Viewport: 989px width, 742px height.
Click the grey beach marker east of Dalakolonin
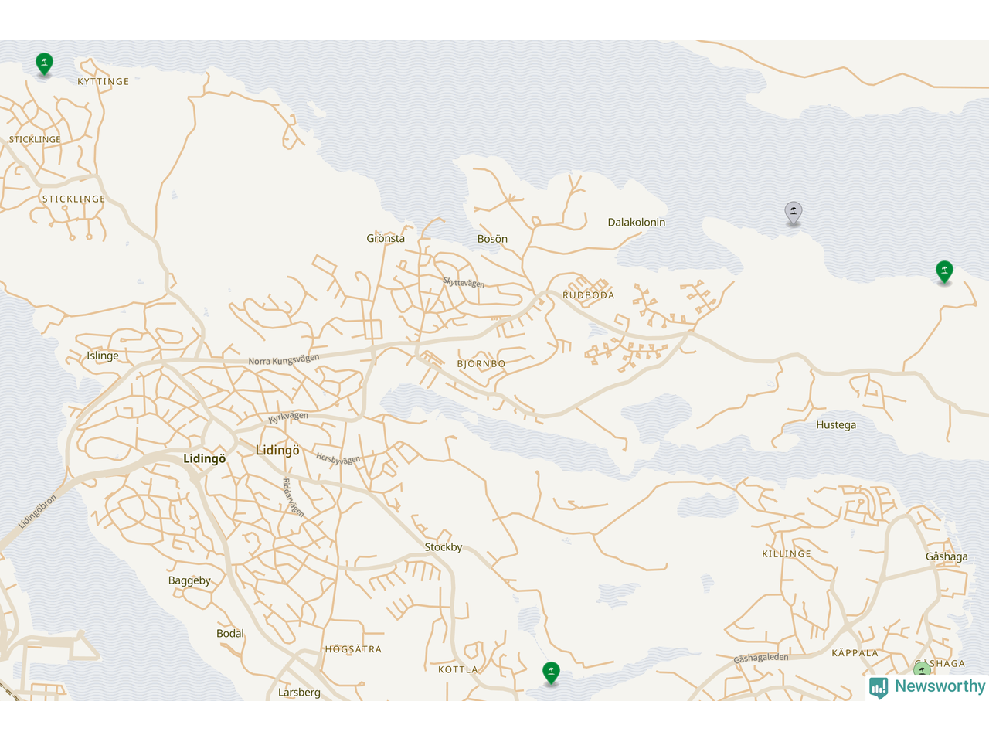[x=794, y=212]
